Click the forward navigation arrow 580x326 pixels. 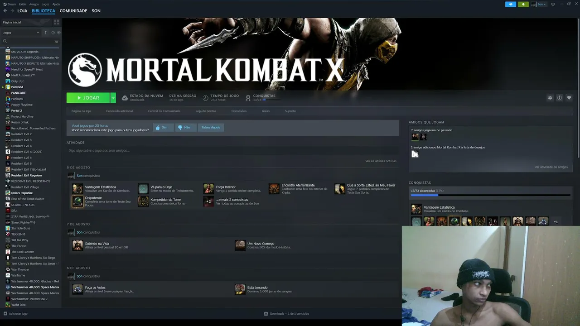pyautogui.click(x=12, y=11)
